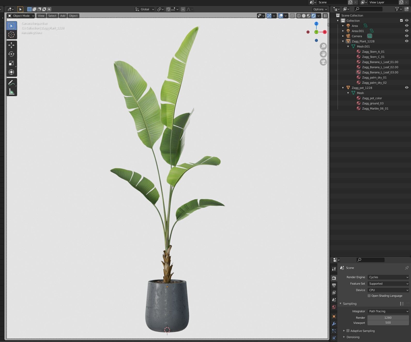This screenshot has height=342, width=411.
Task: Open the Object Mode dropdown
Action: point(21,16)
